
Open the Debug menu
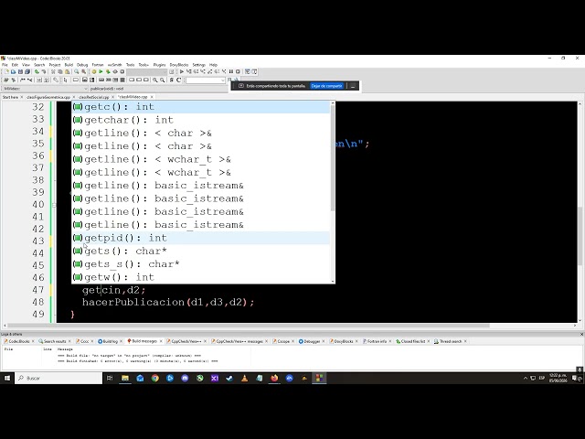click(x=82, y=65)
